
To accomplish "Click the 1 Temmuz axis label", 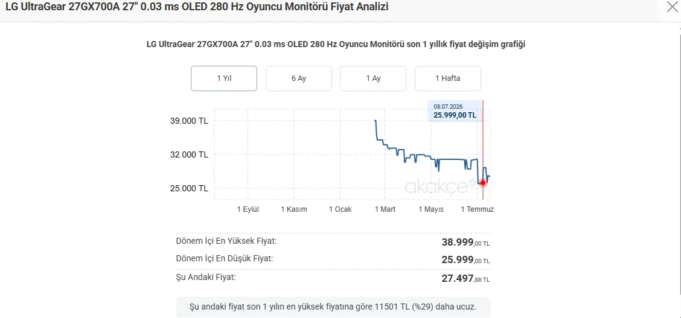I will click(478, 209).
